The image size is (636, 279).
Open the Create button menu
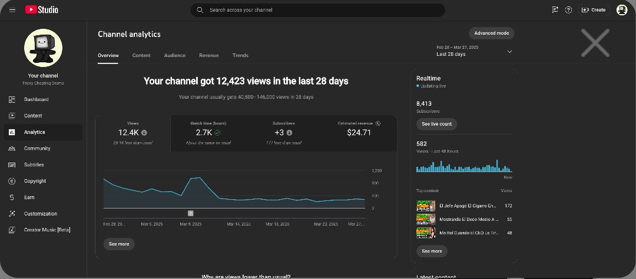click(593, 10)
